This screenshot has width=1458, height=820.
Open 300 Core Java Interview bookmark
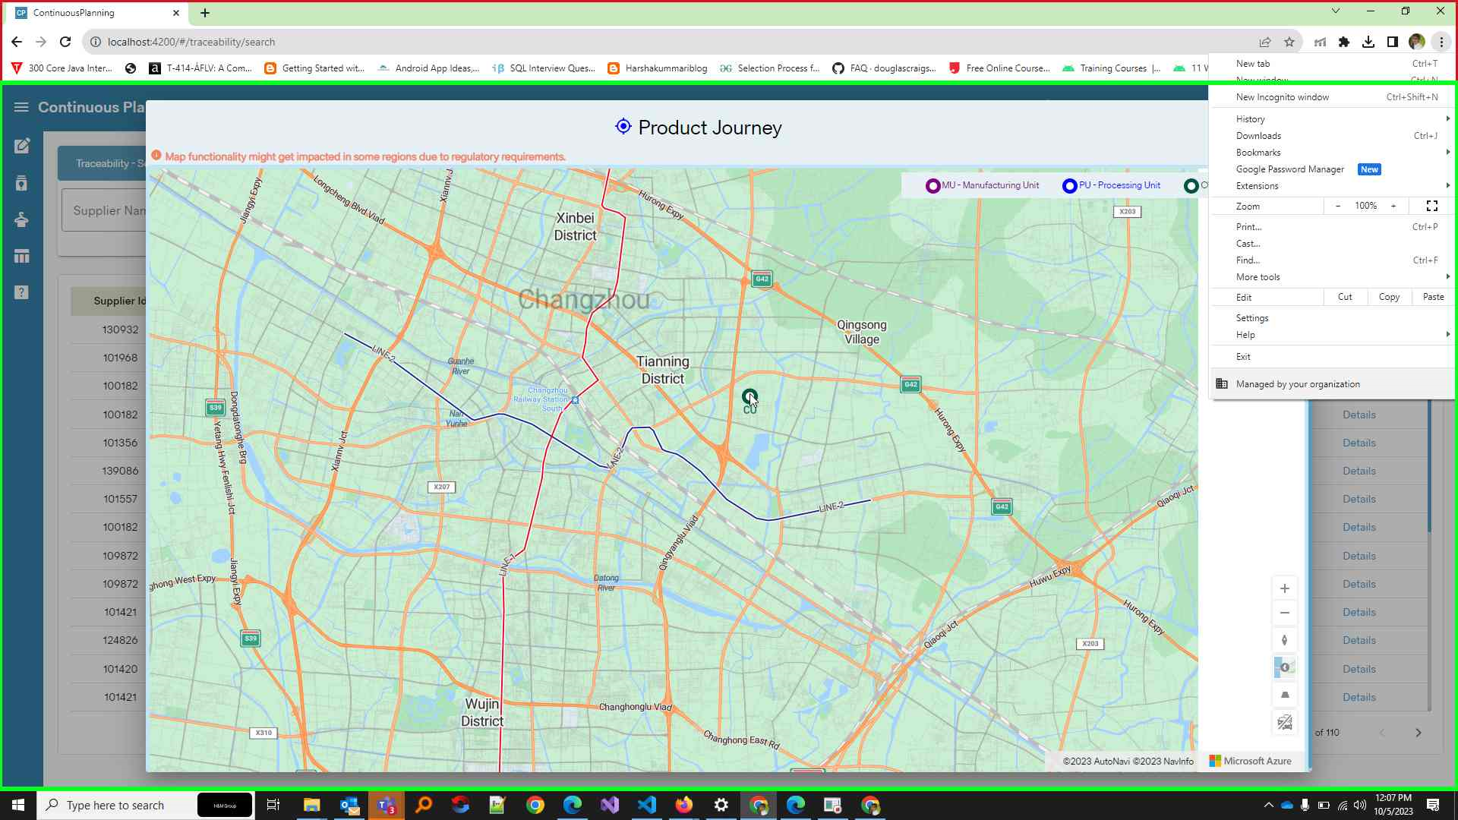[62, 68]
